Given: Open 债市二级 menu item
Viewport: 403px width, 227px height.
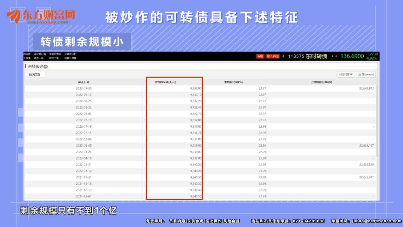Looking at the screenshot, I should point(54,58).
